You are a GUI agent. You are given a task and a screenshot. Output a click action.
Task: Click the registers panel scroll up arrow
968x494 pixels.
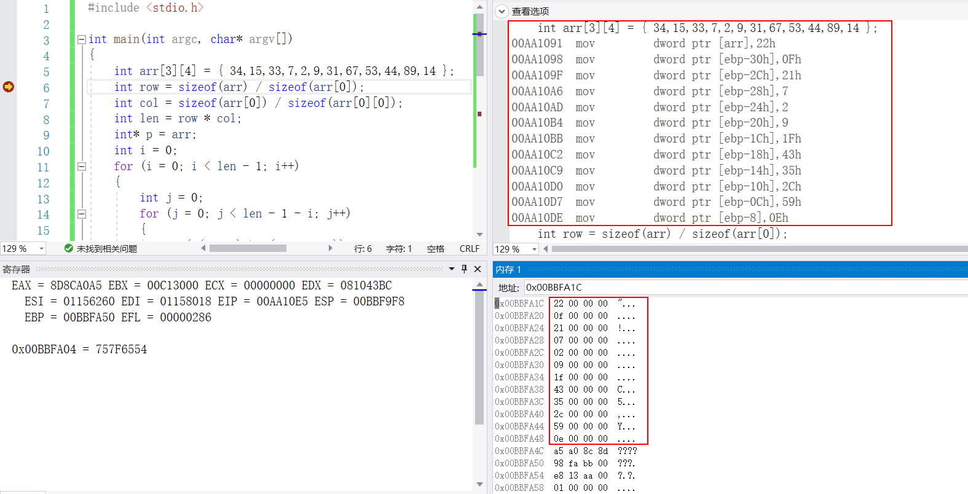coord(479,285)
